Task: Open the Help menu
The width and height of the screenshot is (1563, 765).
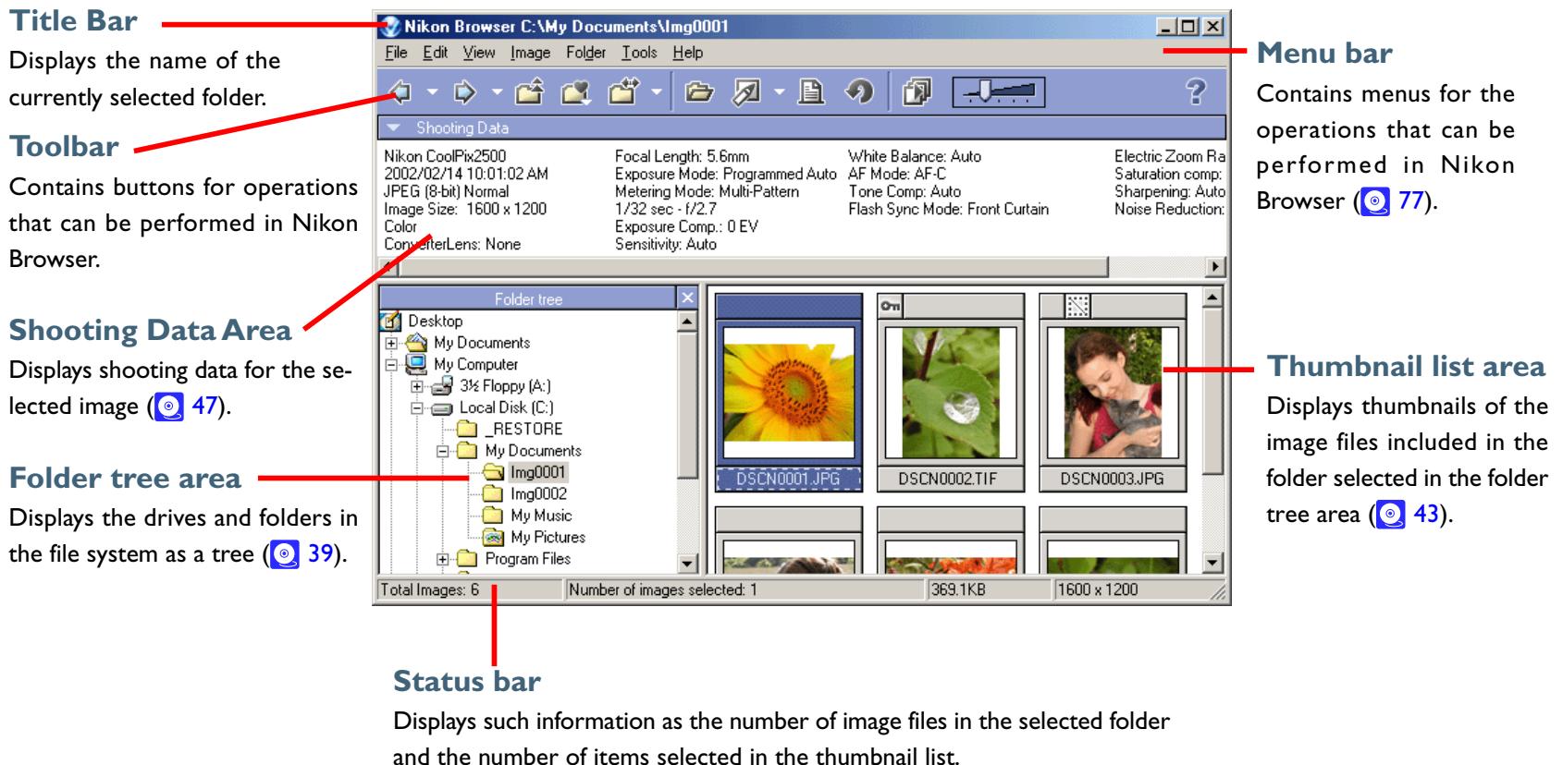Action: point(687,53)
